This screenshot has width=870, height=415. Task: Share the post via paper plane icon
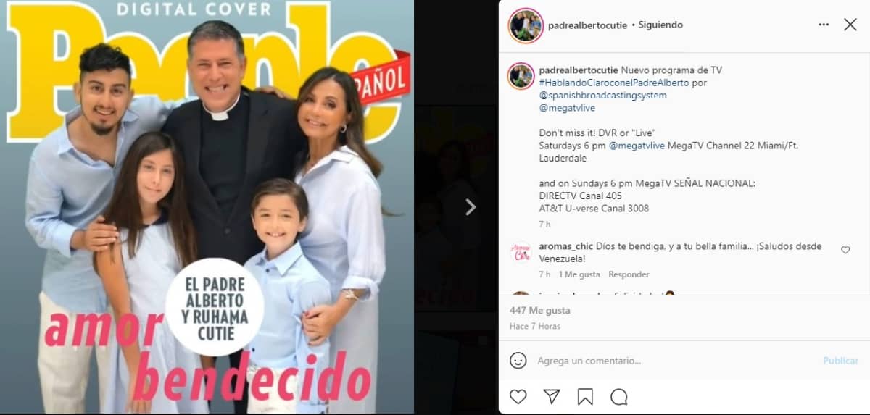point(552,396)
